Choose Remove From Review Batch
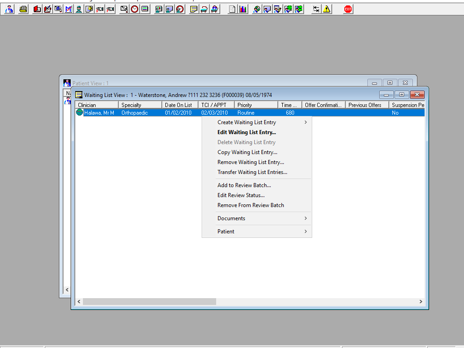Viewport: 464px width, 348px height. pyautogui.click(x=256, y=205)
